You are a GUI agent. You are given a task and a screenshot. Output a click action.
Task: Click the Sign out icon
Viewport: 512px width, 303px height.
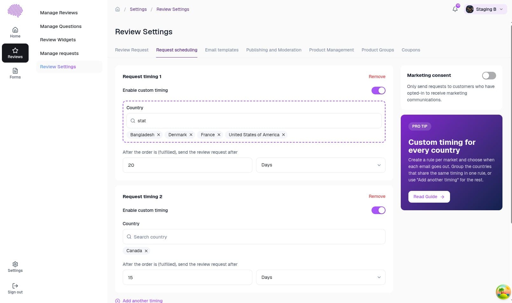pyautogui.click(x=15, y=286)
